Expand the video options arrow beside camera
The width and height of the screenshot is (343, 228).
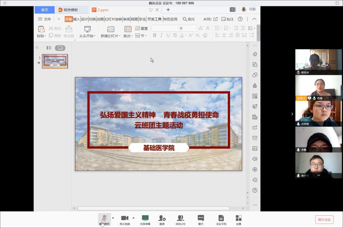pos(133,218)
